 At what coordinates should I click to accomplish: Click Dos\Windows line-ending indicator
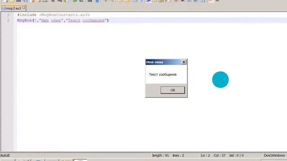pos(274,155)
